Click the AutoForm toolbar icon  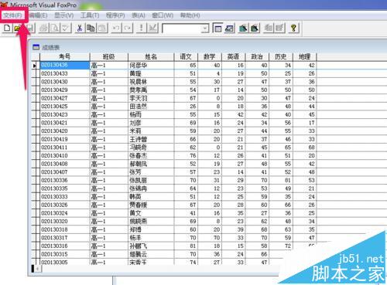269,28
